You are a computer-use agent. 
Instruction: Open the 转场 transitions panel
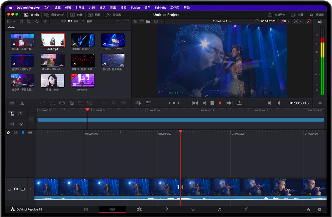coord(76,15)
